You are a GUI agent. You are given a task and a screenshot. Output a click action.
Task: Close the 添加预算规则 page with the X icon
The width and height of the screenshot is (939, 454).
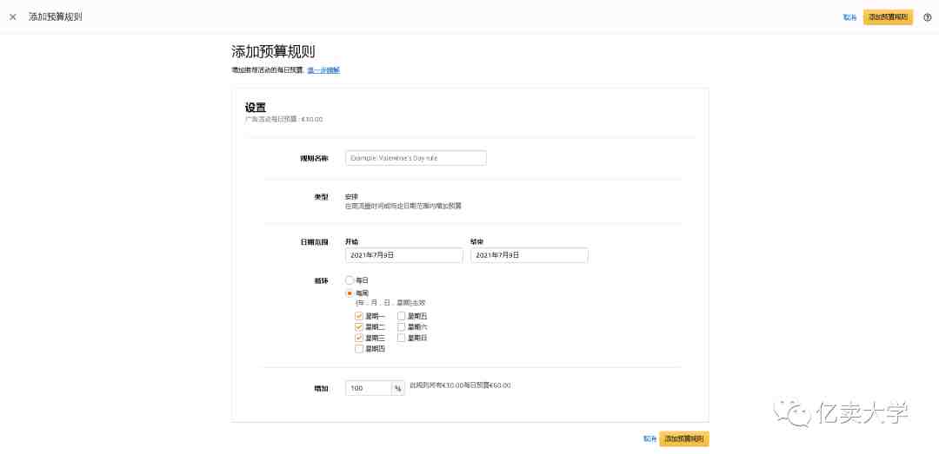12,17
